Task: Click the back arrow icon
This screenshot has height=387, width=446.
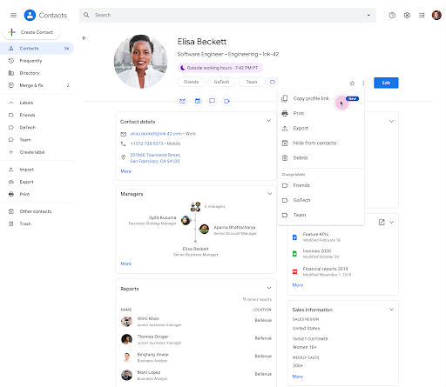Action: 84,38
